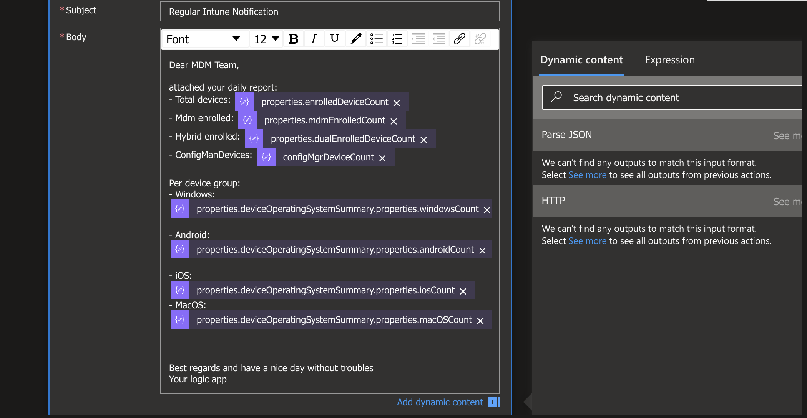Select the text highlight pen tool
This screenshot has height=418, width=807.
355,39
